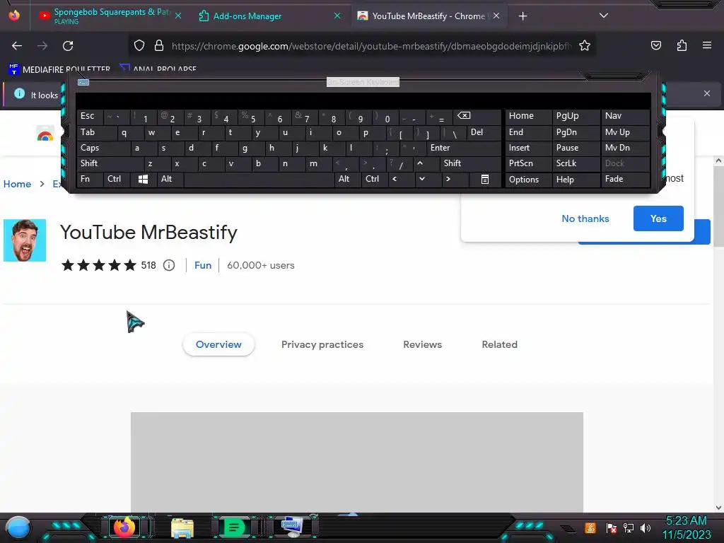This screenshot has height=543, width=724.
Task: Click the Options key on On-Screen Keyboard
Action: click(528, 179)
